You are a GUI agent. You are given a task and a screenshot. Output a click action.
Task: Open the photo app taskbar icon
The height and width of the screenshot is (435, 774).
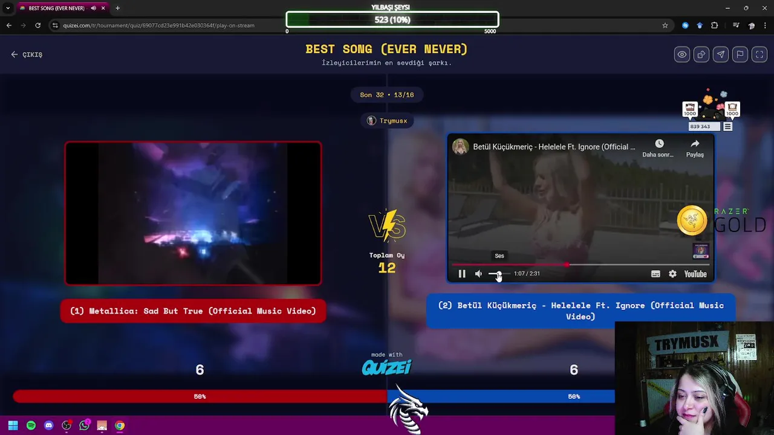(x=102, y=425)
